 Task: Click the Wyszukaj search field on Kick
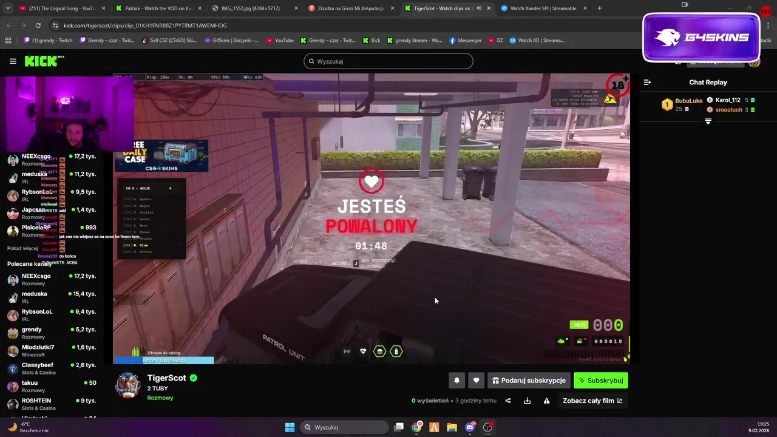click(388, 61)
